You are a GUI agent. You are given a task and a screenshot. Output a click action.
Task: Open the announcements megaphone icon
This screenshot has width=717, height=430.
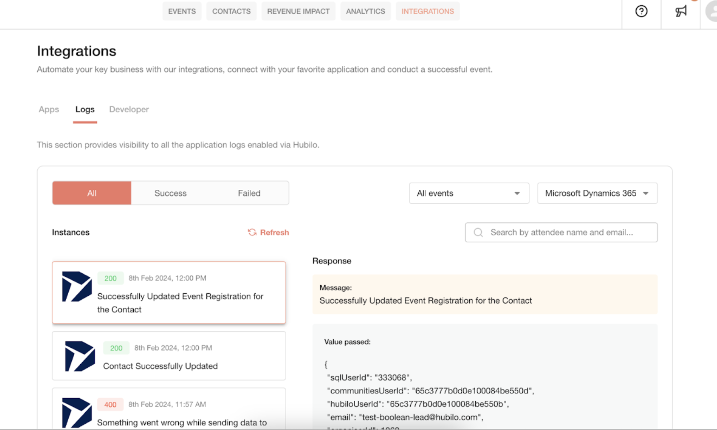(x=681, y=11)
